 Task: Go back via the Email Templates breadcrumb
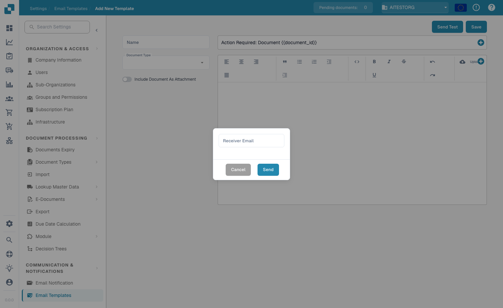click(x=71, y=8)
